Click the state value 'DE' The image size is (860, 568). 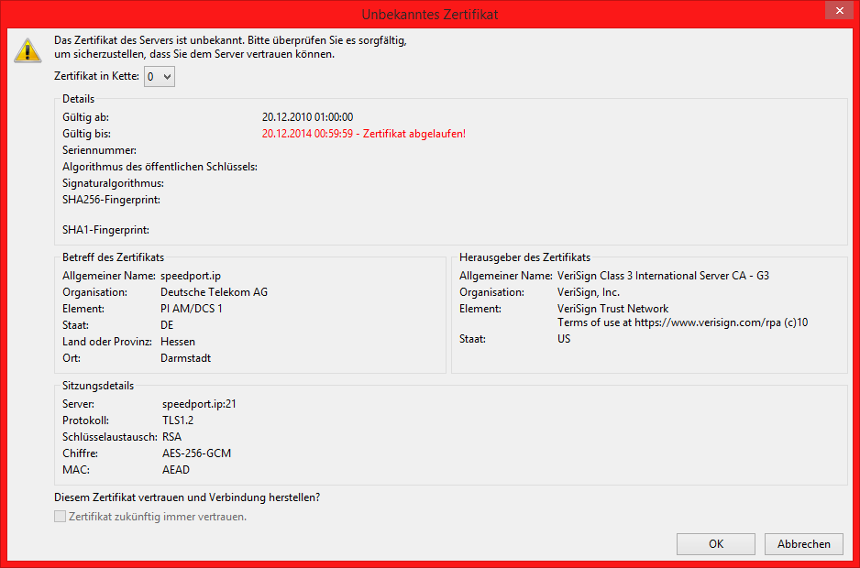click(x=167, y=325)
